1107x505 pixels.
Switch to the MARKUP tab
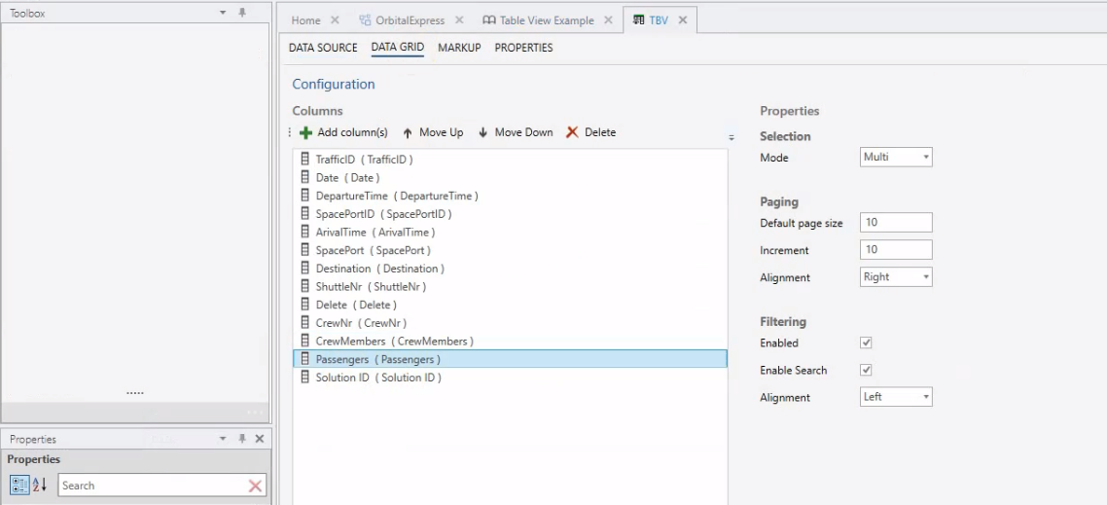459,48
